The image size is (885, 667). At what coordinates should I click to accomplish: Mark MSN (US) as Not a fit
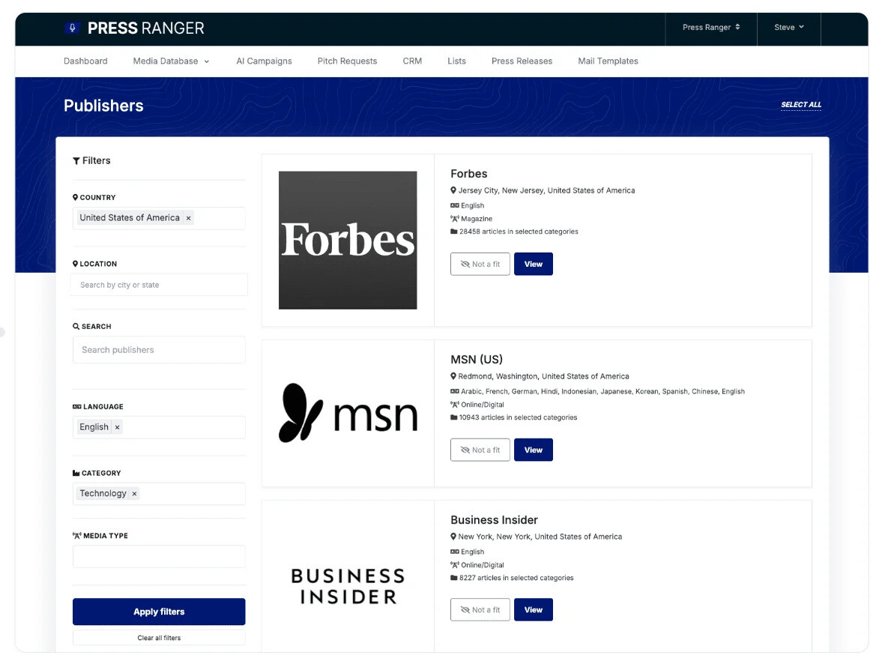[480, 450]
